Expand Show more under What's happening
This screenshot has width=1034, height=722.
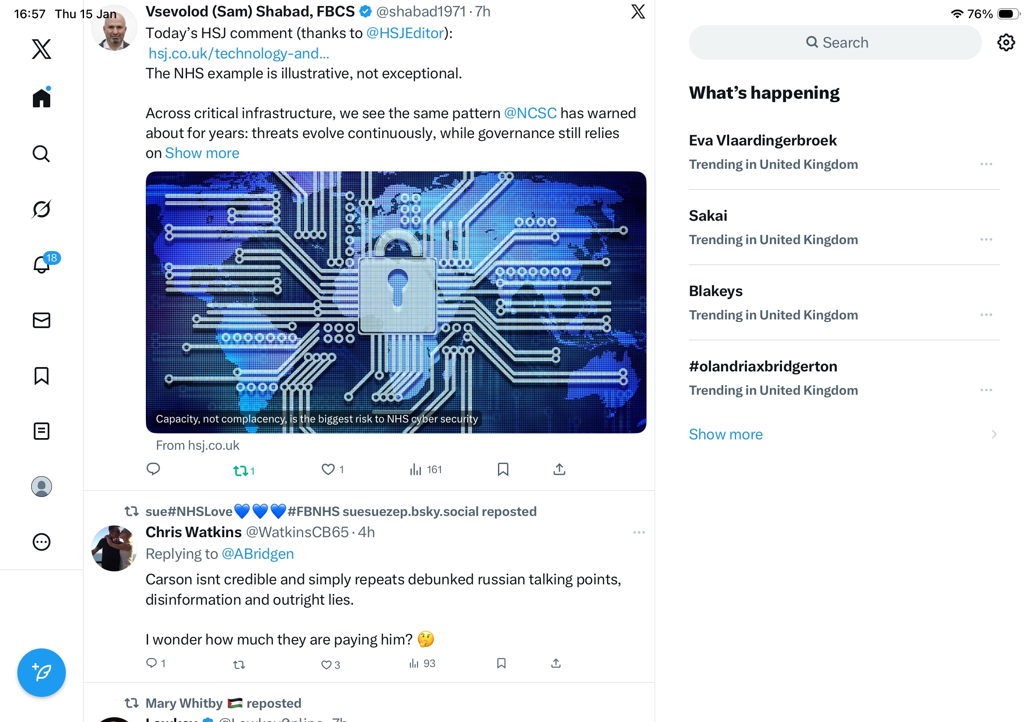pyautogui.click(x=726, y=435)
